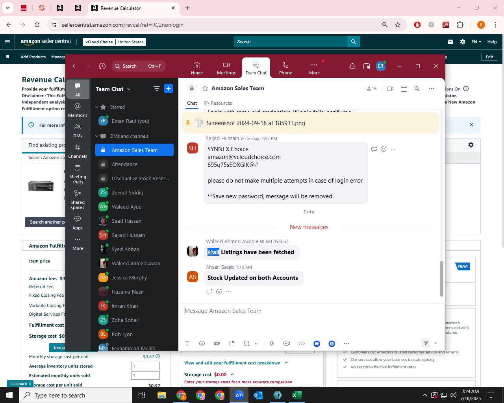504x403 pixels.
Task: Attach a file in message composer
Action: (232, 344)
